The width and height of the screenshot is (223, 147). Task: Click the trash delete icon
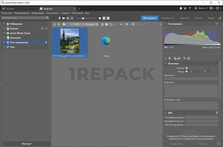coord(102,24)
